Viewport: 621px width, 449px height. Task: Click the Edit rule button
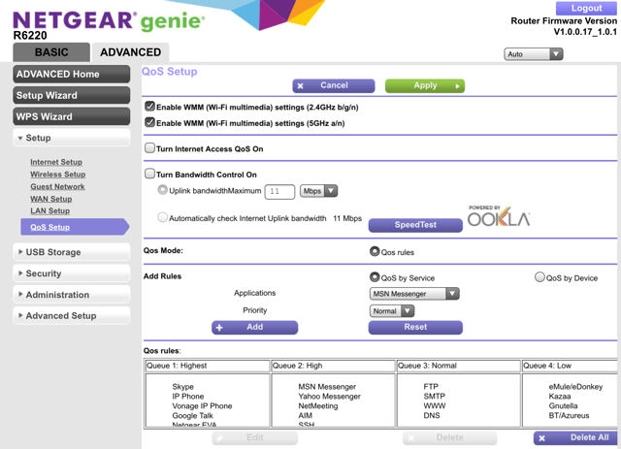pyautogui.click(x=254, y=437)
